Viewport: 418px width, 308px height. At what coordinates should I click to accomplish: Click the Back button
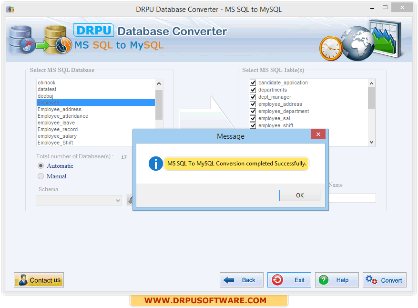242,280
